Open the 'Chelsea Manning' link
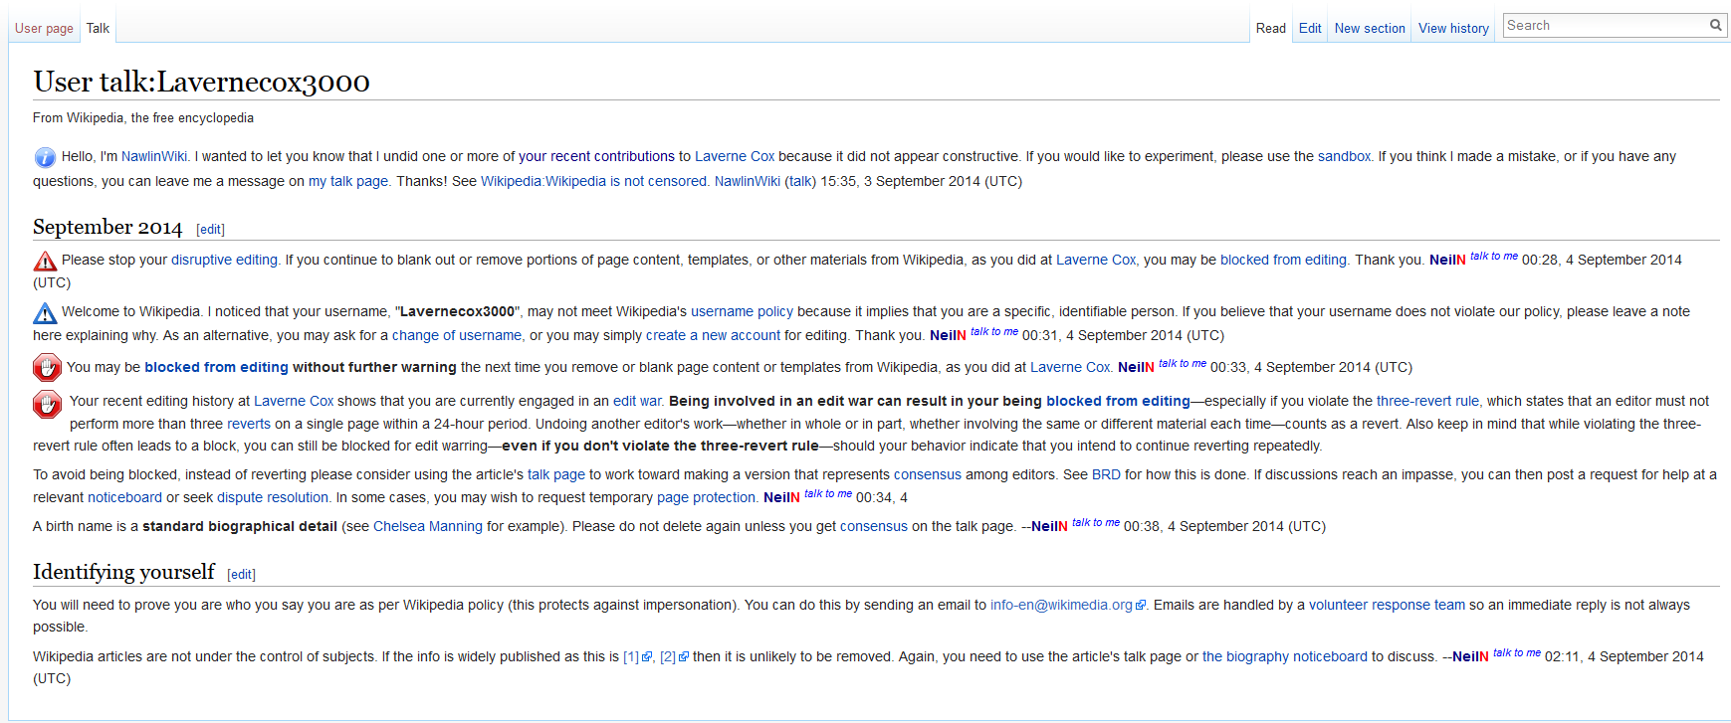The width and height of the screenshot is (1731, 723). [x=428, y=526]
